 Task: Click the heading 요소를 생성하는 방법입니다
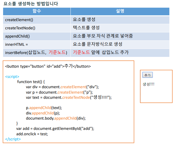pos(31,4)
